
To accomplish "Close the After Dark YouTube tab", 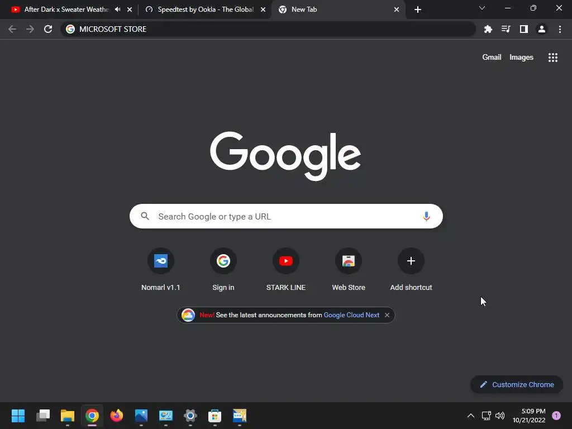I will pyautogui.click(x=130, y=9).
